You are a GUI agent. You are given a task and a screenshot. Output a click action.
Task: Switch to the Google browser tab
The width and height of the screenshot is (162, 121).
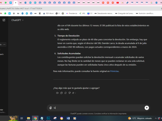coord(152,3)
